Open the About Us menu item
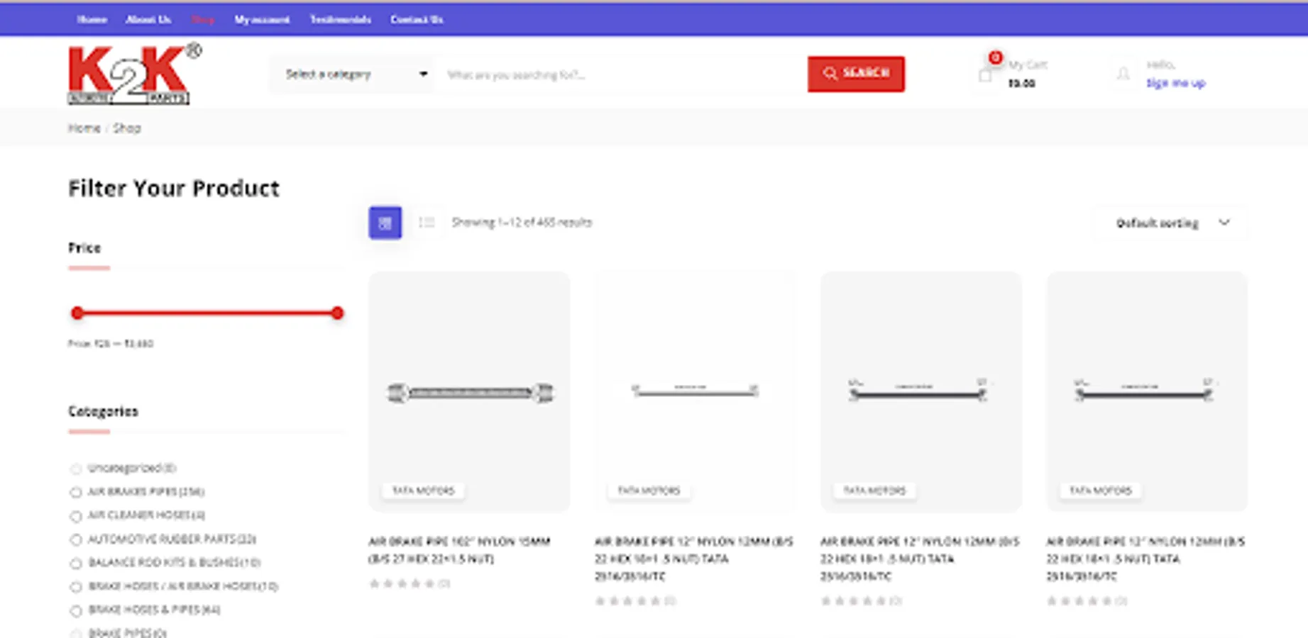The image size is (1308, 638). pyautogui.click(x=148, y=20)
